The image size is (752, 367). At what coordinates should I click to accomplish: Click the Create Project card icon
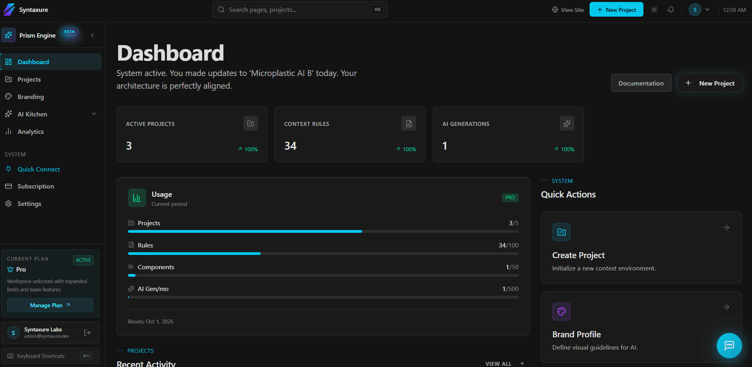point(561,232)
